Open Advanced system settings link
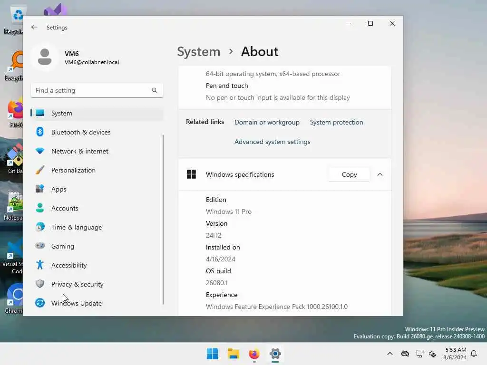This screenshot has height=365, width=487. 273,142
